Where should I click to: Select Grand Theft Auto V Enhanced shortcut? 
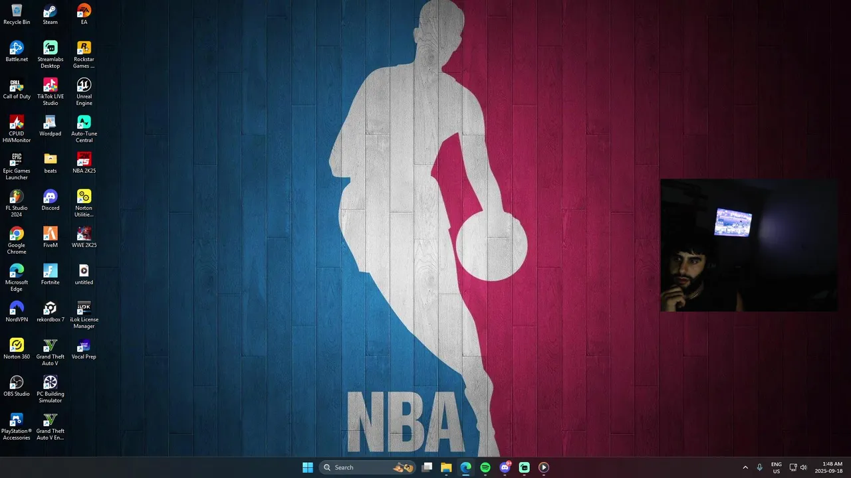pos(50,426)
